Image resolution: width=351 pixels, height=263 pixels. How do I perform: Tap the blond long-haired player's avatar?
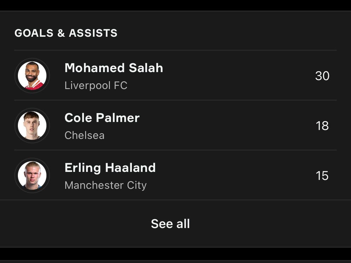click(x=32, y=175)
